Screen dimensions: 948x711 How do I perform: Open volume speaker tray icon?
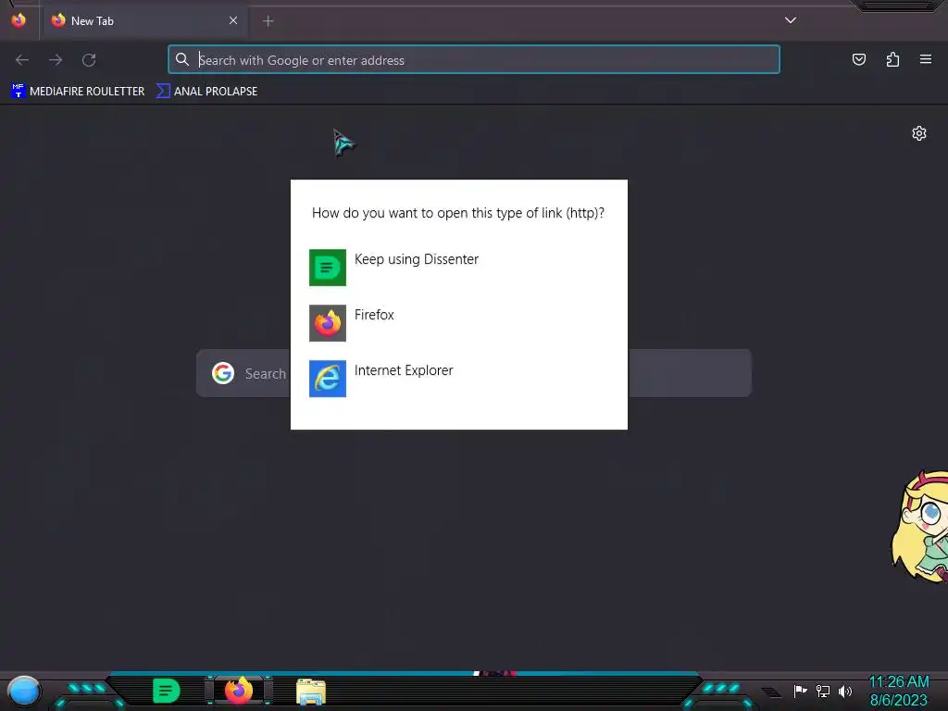845,691
